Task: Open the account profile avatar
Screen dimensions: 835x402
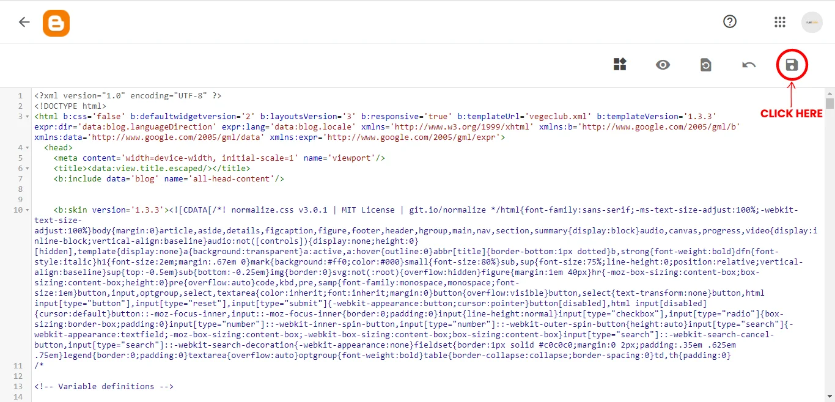Action: [x=812, y=22]
